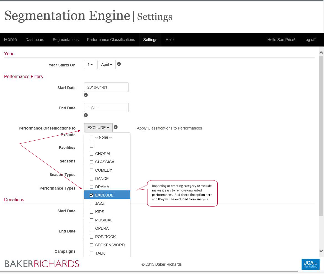The width and height of the screenshot is (324, 274).
Task: Click info icon below Start Date field
Action: coord(86,95)
